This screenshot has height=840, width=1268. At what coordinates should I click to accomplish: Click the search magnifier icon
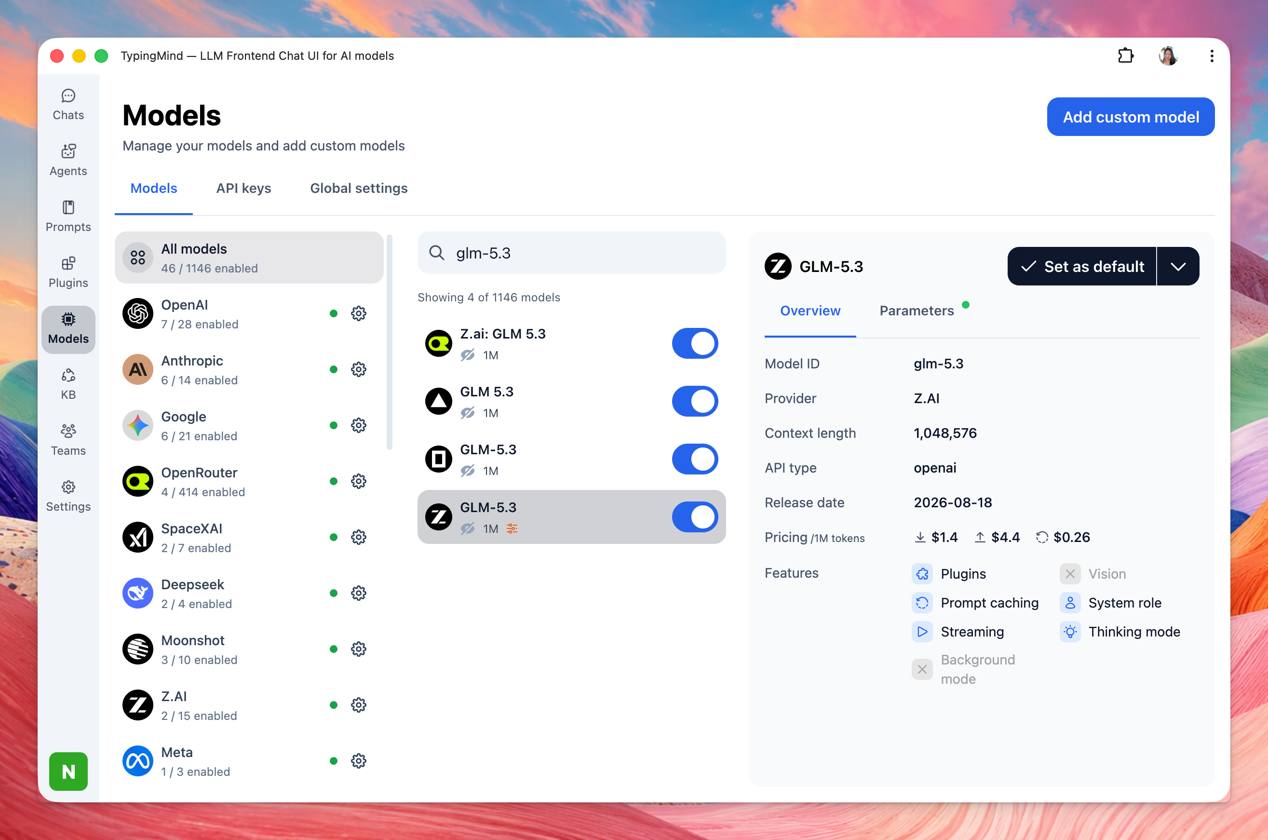(x=436, y=253)
